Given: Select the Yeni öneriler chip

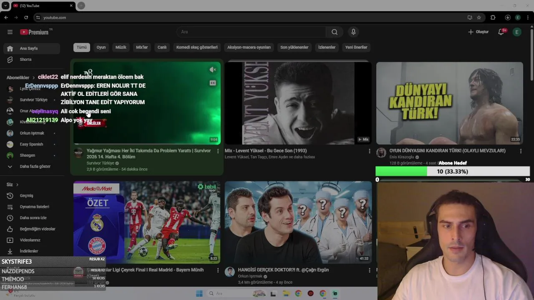Looking at the screenshot, I should point(356,47).
